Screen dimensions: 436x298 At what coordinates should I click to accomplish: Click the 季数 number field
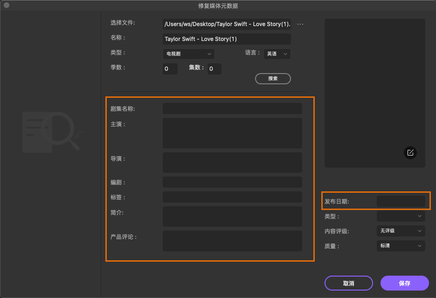(170, 68)
